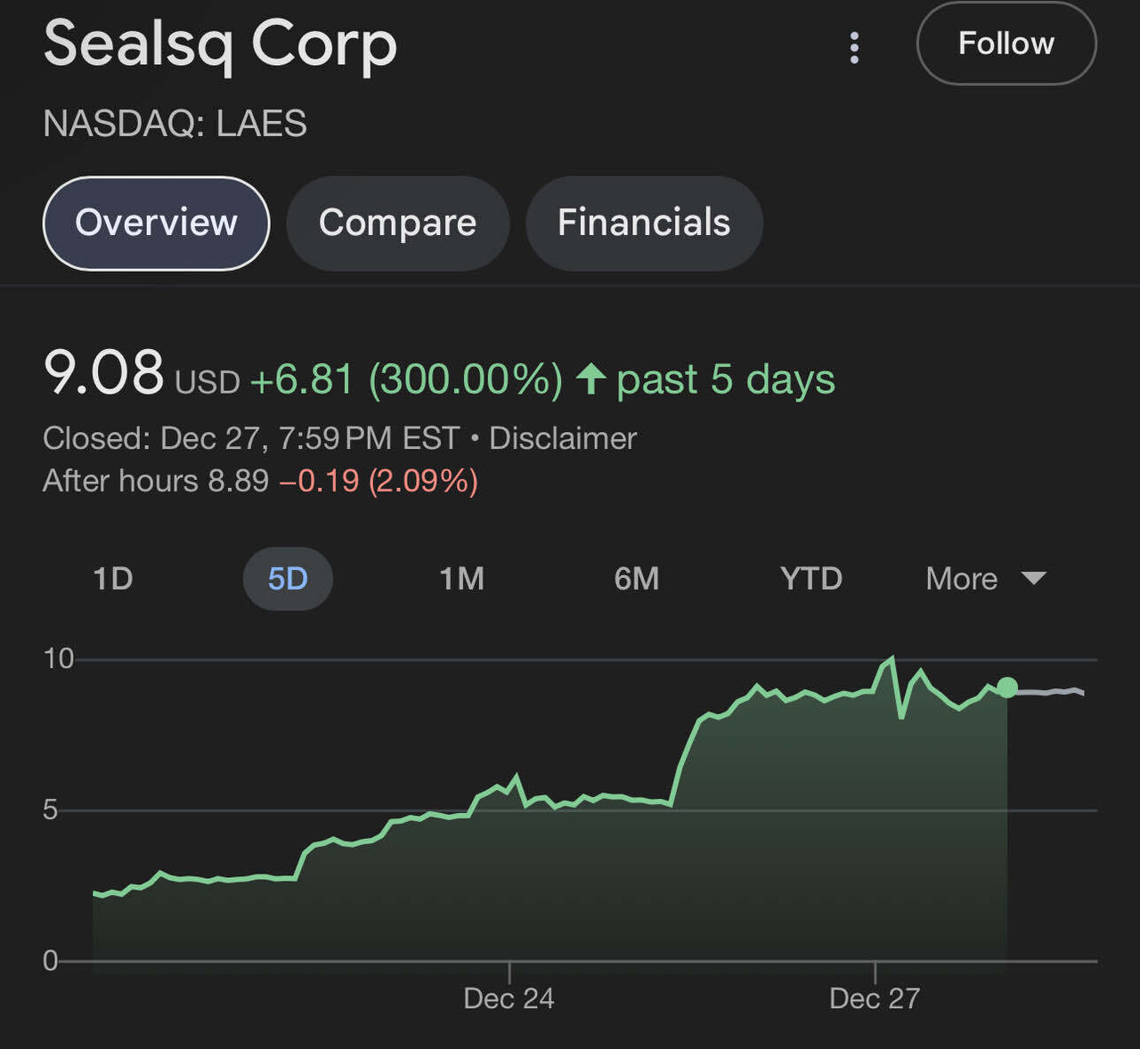
Task: Open the three-dot overflow menu
Action: tap(854, 46)
